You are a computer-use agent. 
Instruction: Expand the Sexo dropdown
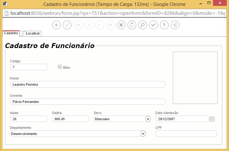coord(148,119)
